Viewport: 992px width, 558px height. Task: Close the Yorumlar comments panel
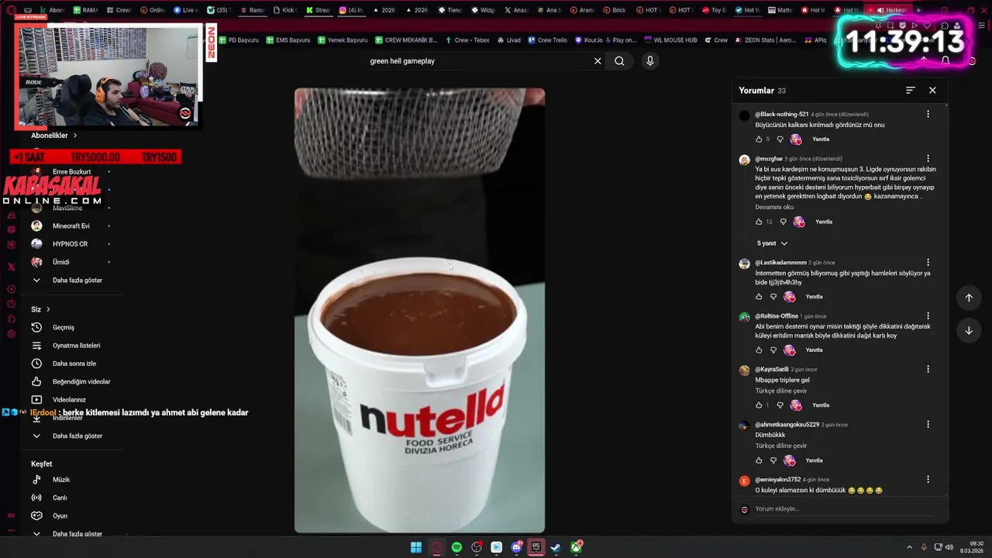pos(932,91)
